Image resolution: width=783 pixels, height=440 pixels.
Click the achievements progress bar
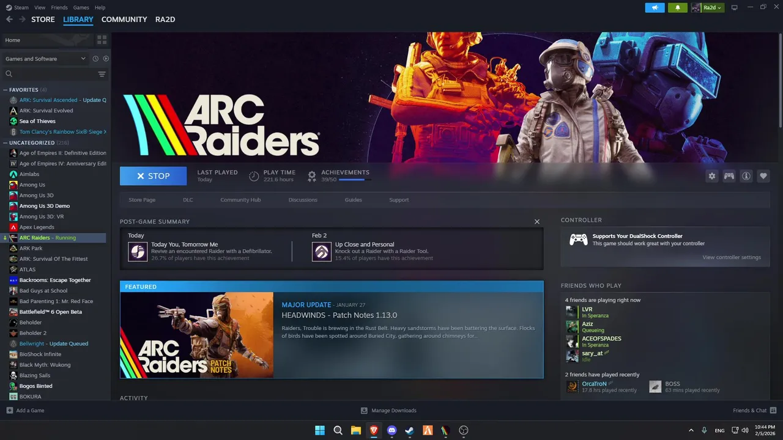pos(354,180)
